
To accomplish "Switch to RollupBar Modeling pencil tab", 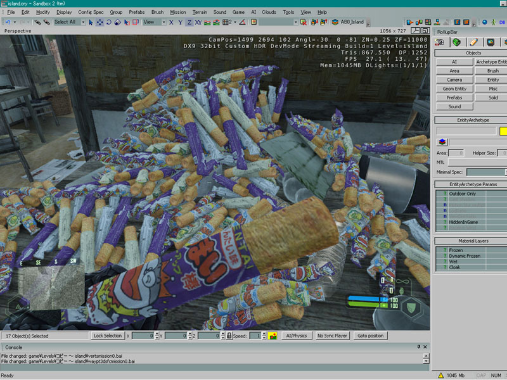I will [x=473, y=42].
